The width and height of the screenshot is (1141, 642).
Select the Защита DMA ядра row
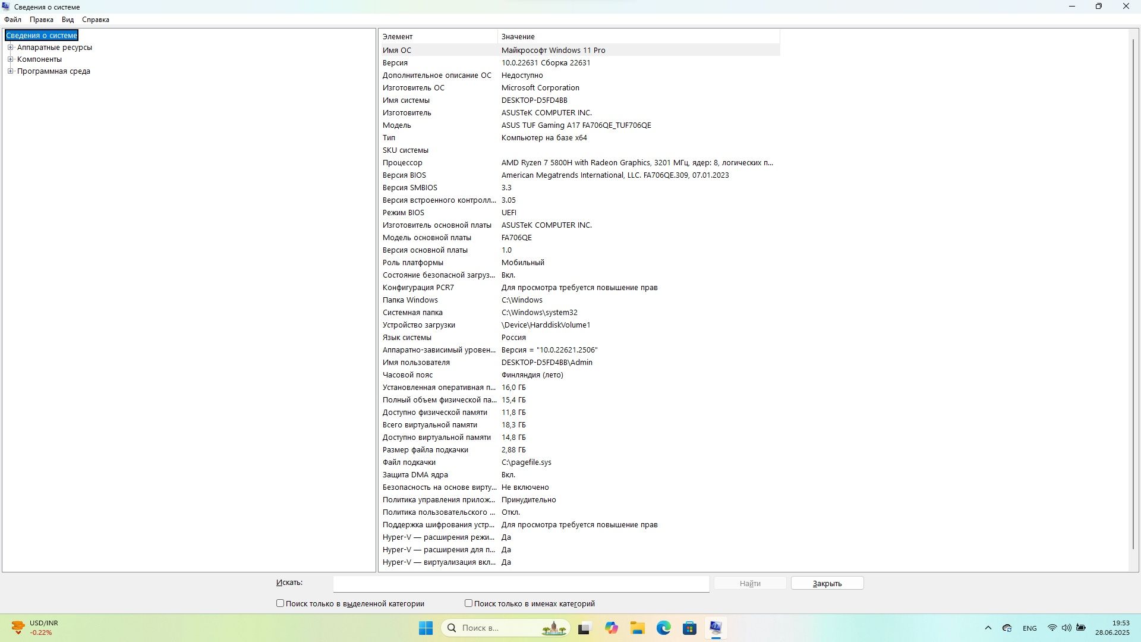[579, 475]
